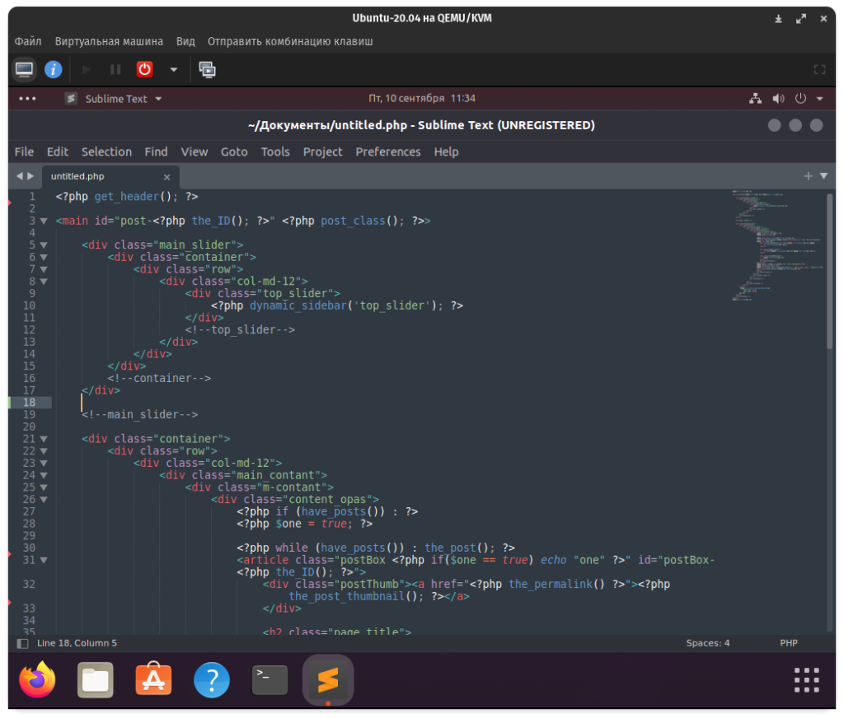Image resolution: width=844 pixels, height=718 pixels.
Task: Open the tab list dropdown arrow
Action: click(x=823, y=175)
